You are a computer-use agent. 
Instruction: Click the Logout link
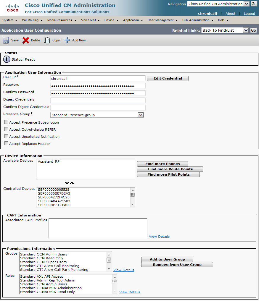tap(249, 14)
